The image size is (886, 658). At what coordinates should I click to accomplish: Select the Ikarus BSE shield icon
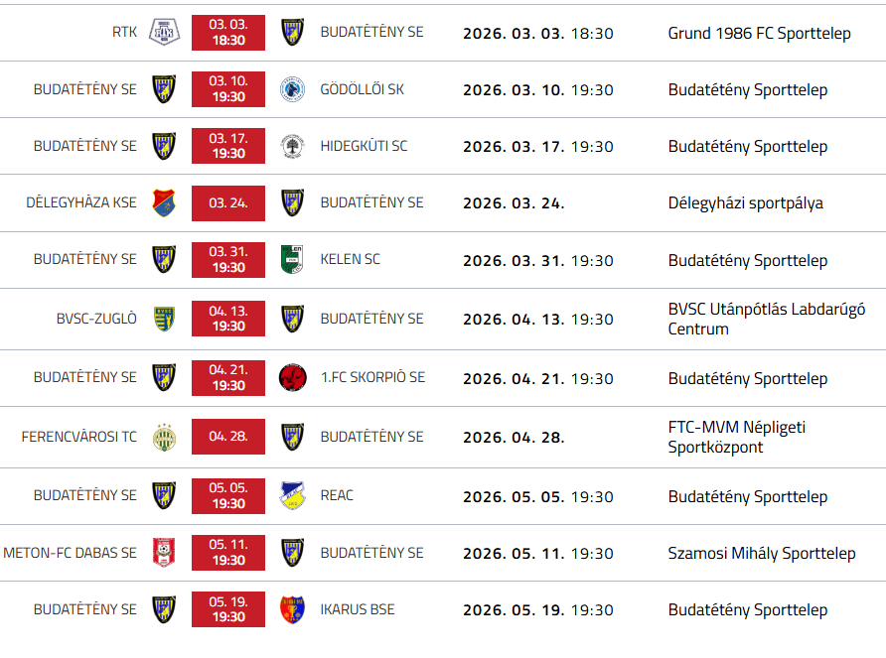(x=292, y=609)
